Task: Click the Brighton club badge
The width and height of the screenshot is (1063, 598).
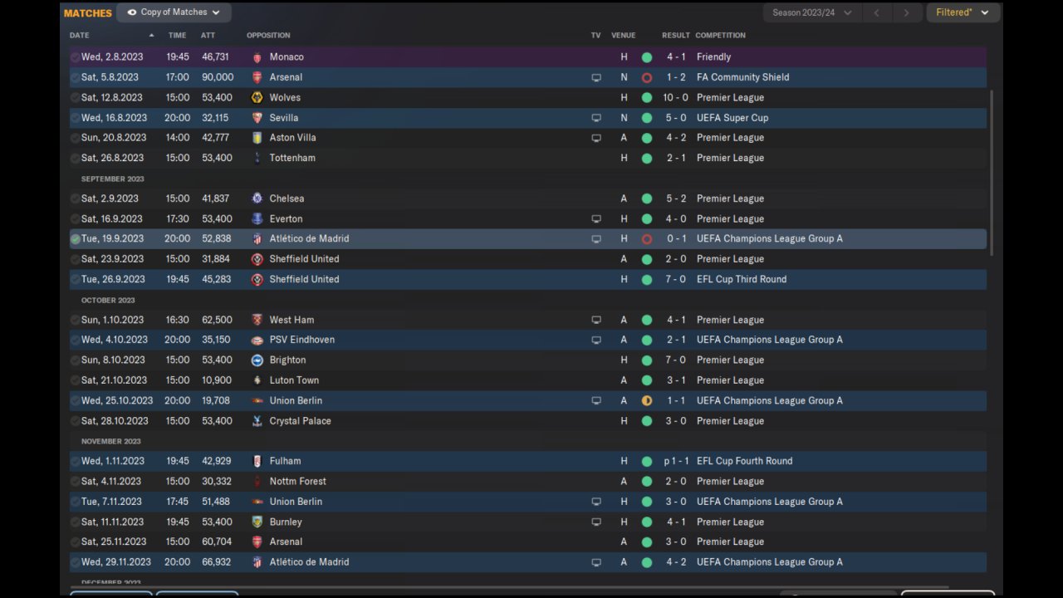Action: [257, 360]
